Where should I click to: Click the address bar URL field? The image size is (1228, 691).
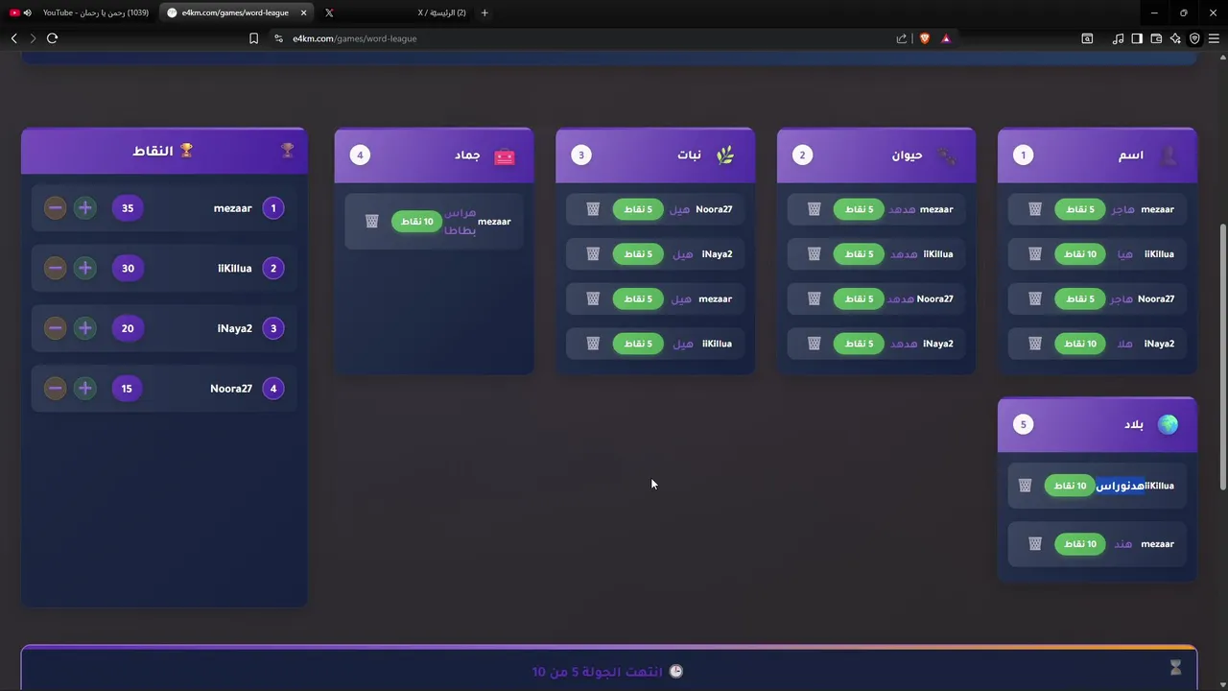click(x=585, y=38)
